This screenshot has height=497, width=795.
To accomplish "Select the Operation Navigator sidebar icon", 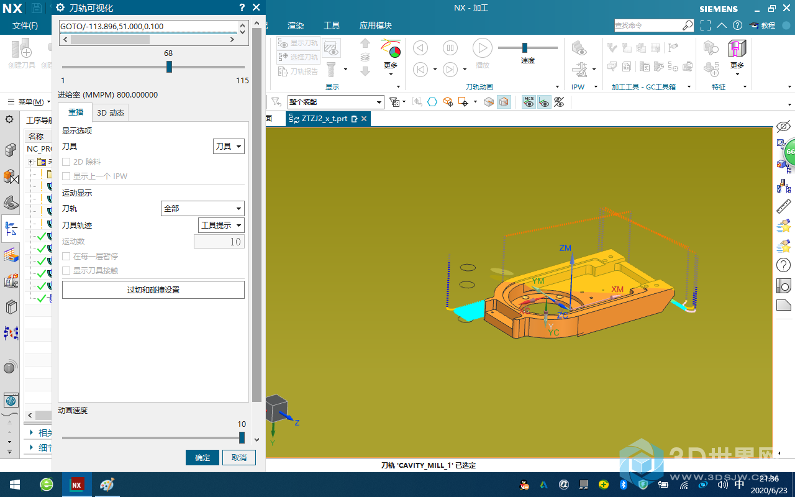I will [10, 229].
